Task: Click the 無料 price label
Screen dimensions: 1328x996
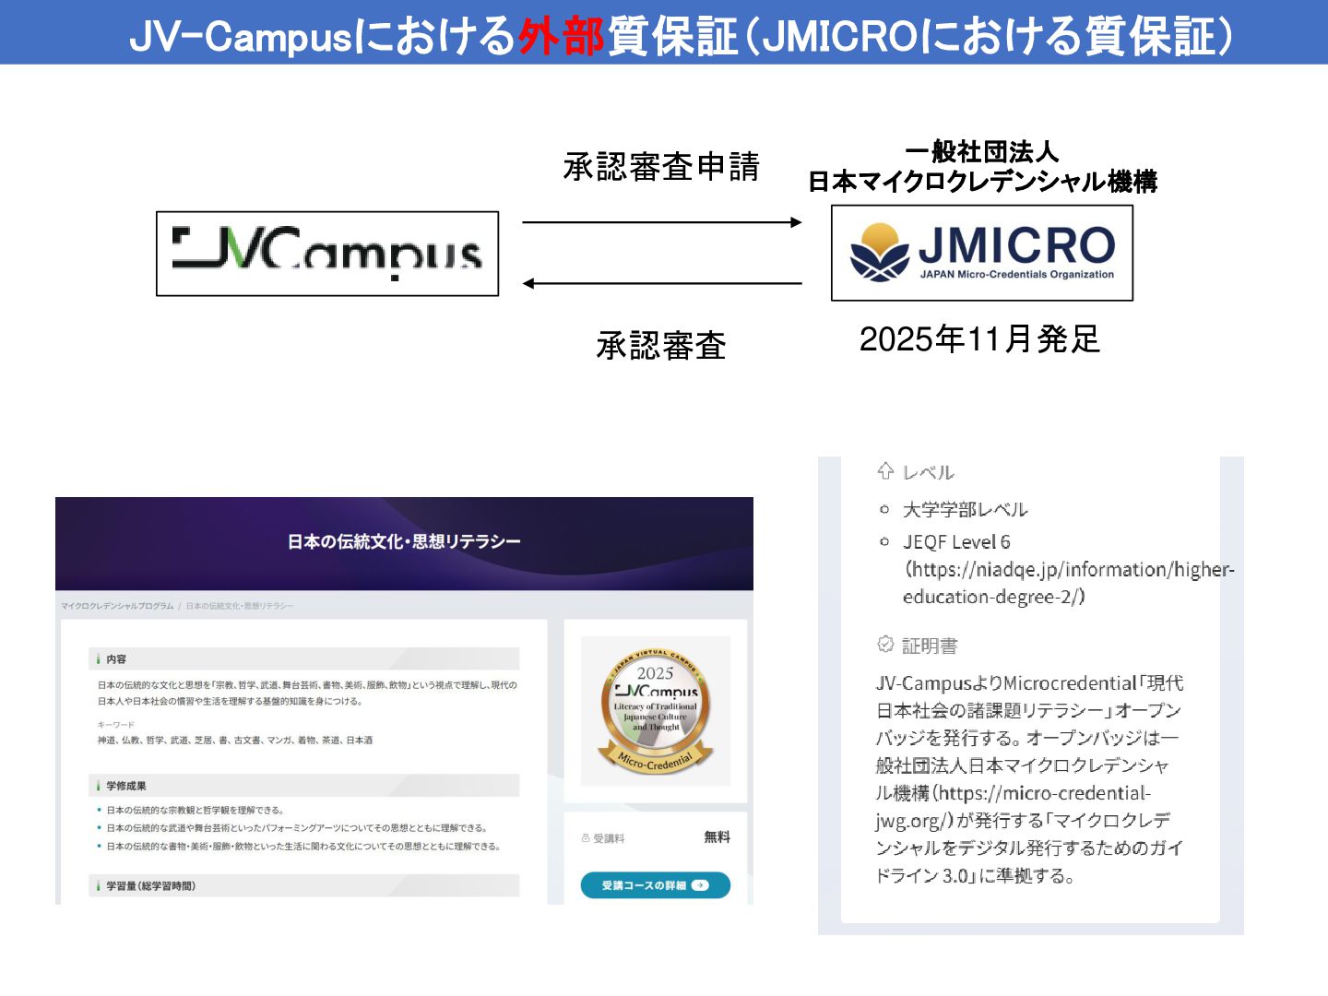Action: (x=717, y=837)
